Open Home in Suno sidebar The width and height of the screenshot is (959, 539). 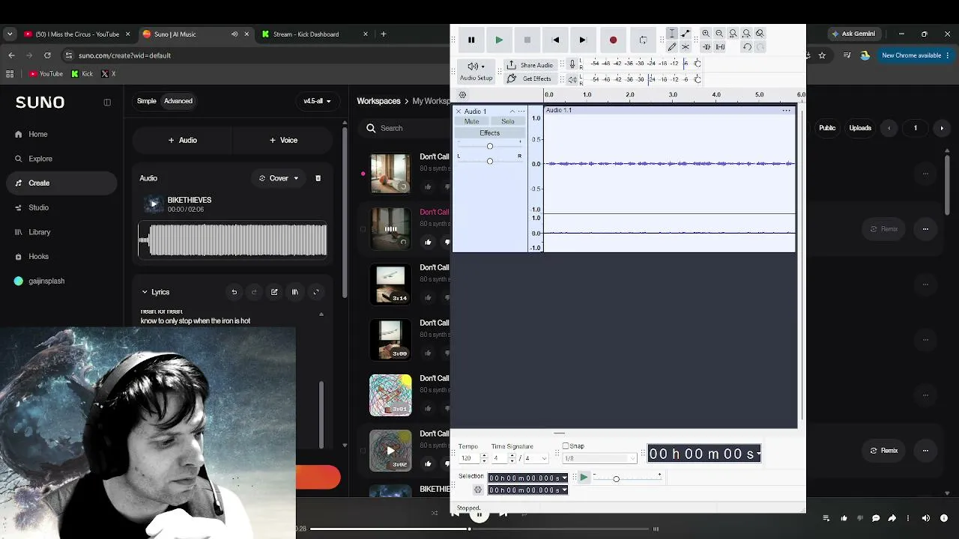[x=37, y=134]
